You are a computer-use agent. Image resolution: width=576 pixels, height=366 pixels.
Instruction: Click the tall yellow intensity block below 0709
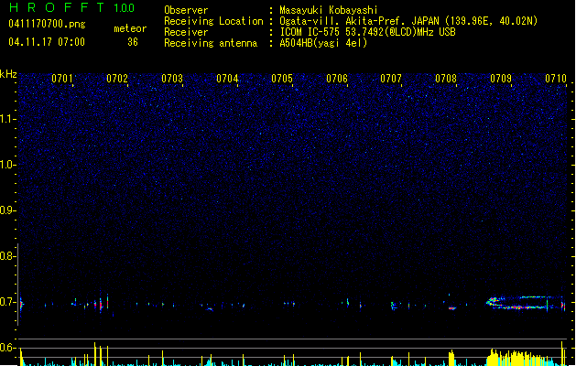pyautogui.click(x=522, y=358)
